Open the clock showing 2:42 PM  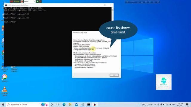click(180, 105)
